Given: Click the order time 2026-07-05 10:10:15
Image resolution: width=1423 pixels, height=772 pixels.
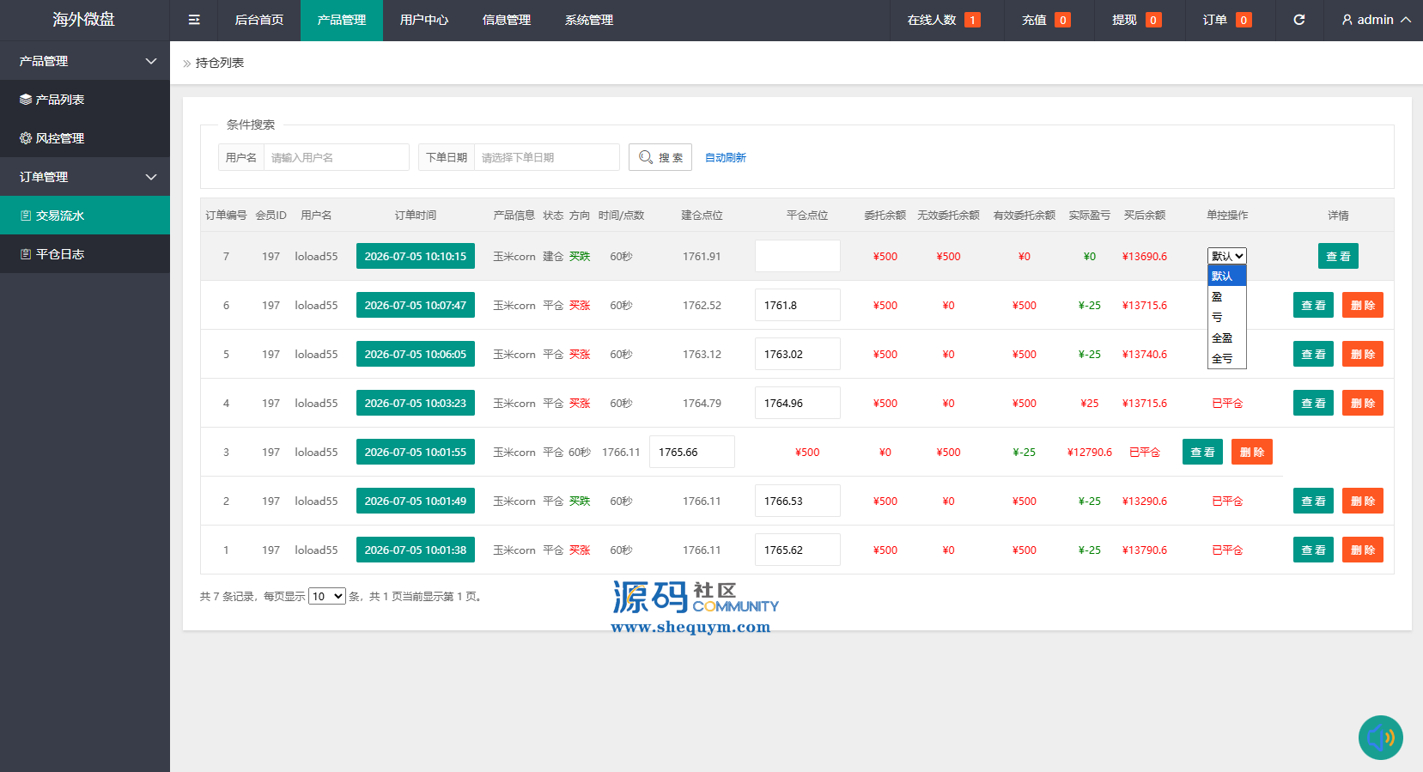Looking at the screenshot, I should pos(416,256).
